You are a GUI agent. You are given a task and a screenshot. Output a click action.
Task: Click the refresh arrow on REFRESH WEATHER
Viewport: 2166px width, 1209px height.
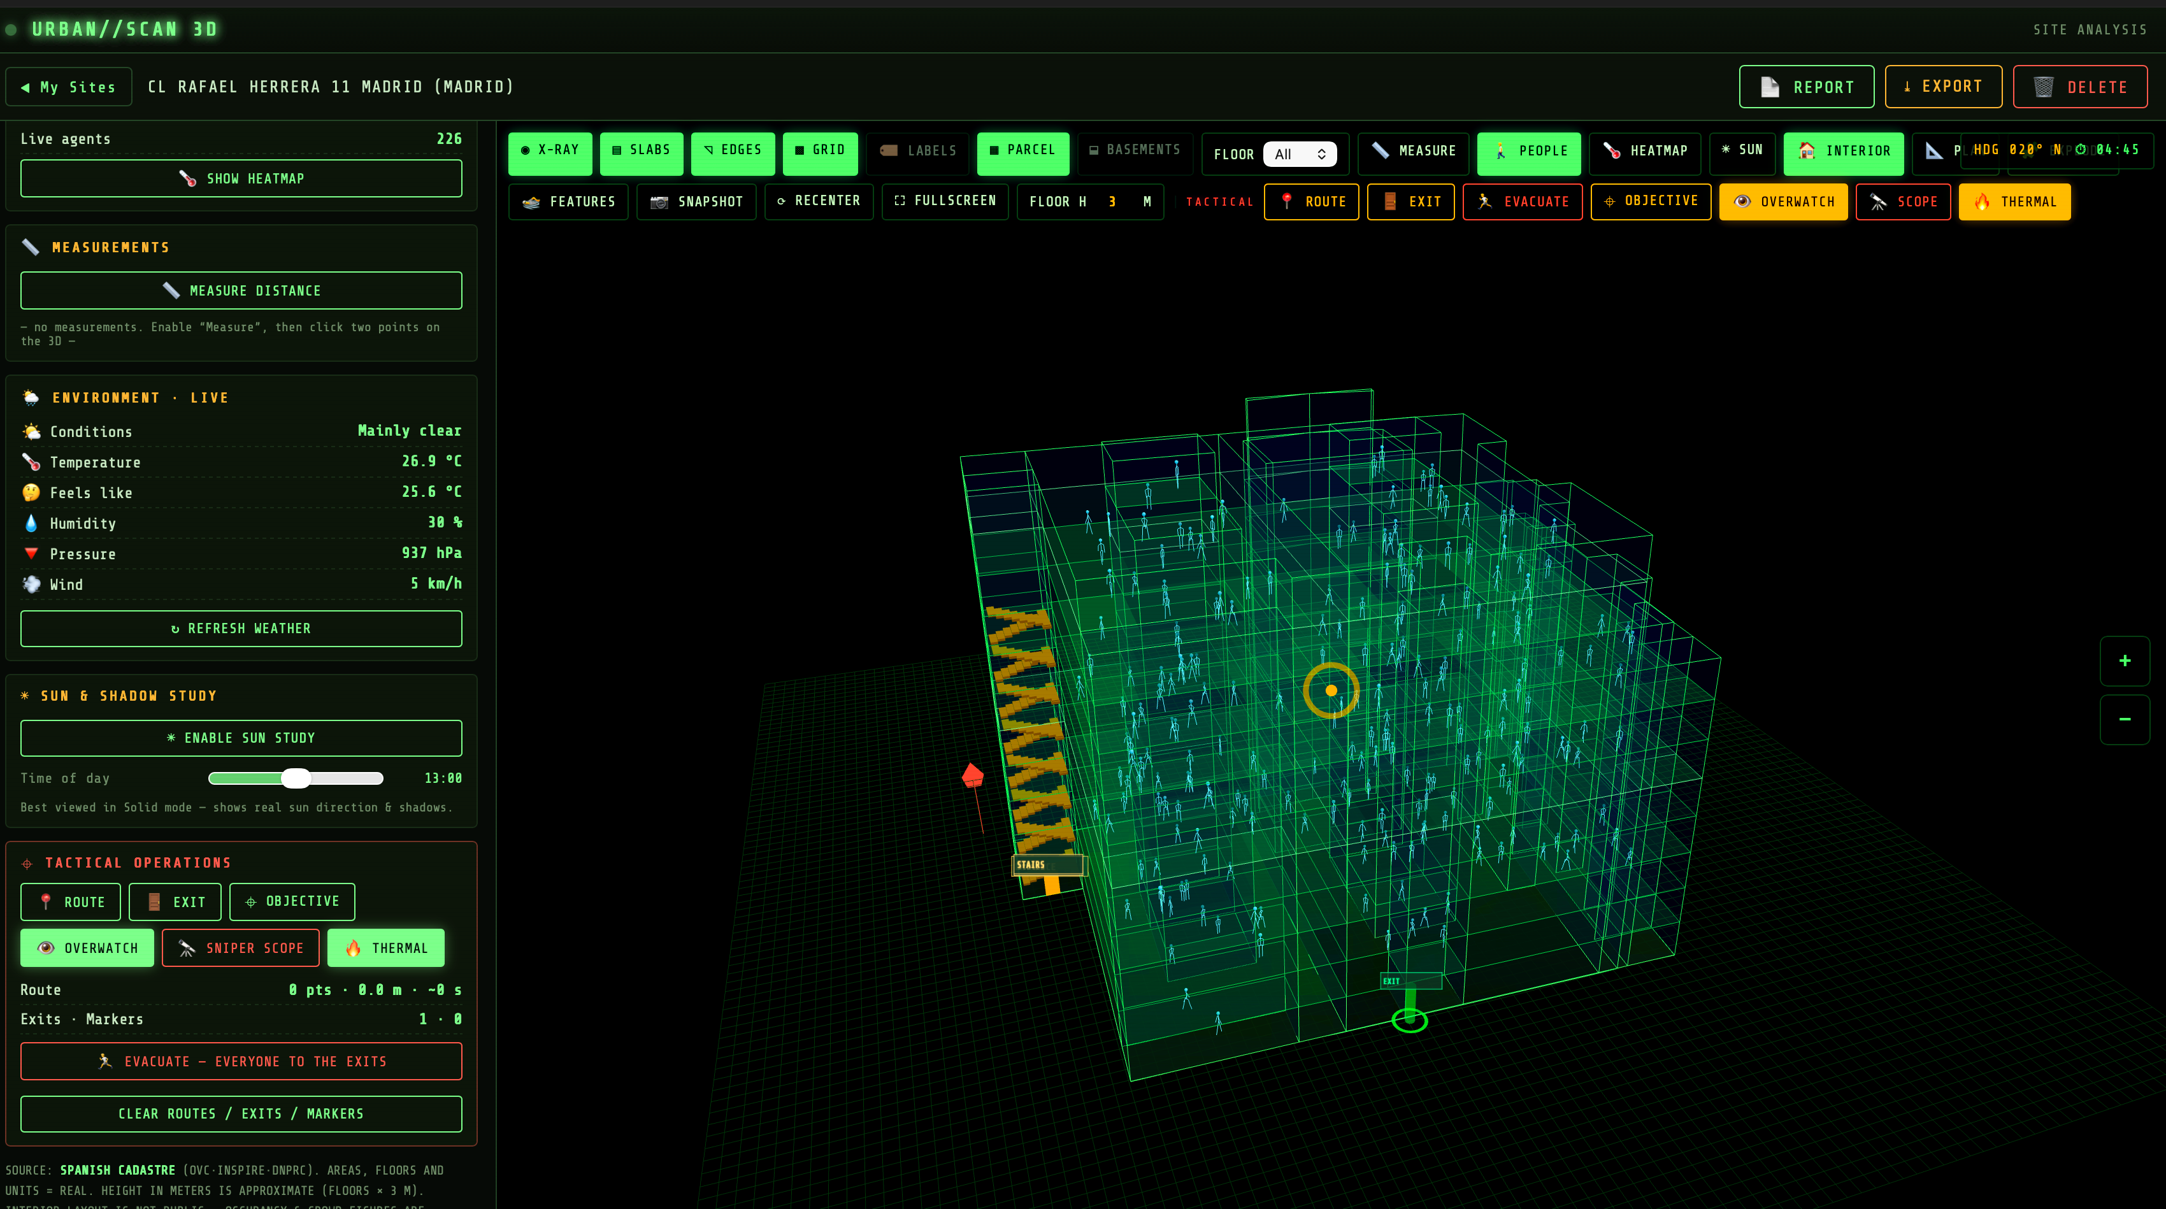coord(175,629)
